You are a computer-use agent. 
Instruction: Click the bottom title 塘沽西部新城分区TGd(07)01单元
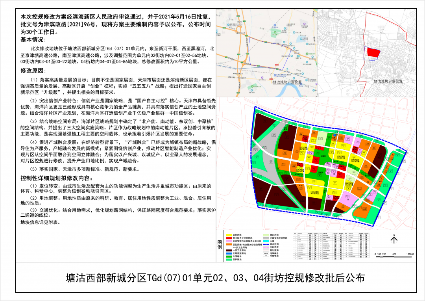pyautogui.click(x=215, y=278)
